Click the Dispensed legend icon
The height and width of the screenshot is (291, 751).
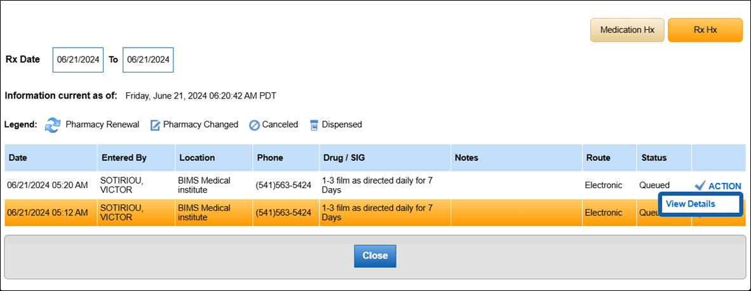tap(314, 125)
